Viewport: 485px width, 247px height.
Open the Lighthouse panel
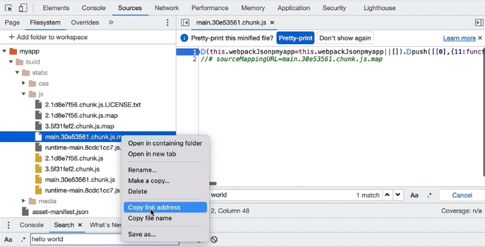380,8
